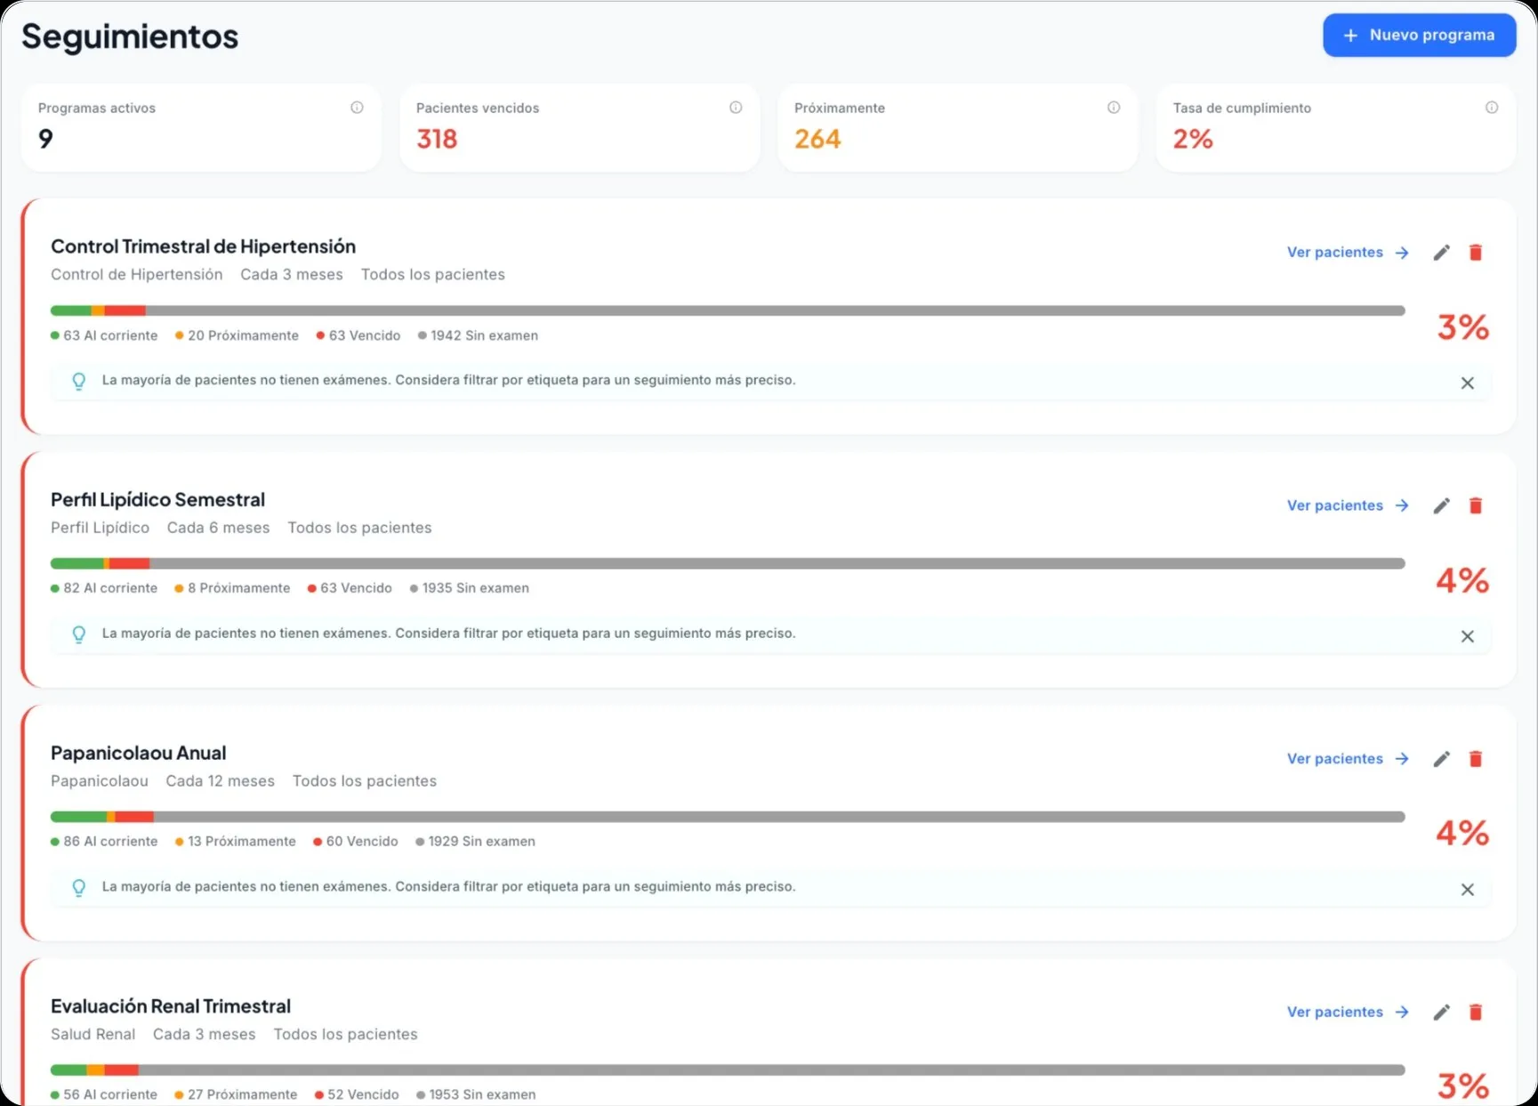Open Ver pacientes for Perfil Lipídico Semestral
Image resolution: width=1538 pixels, height=1106 pixels.
point(1335,505)
